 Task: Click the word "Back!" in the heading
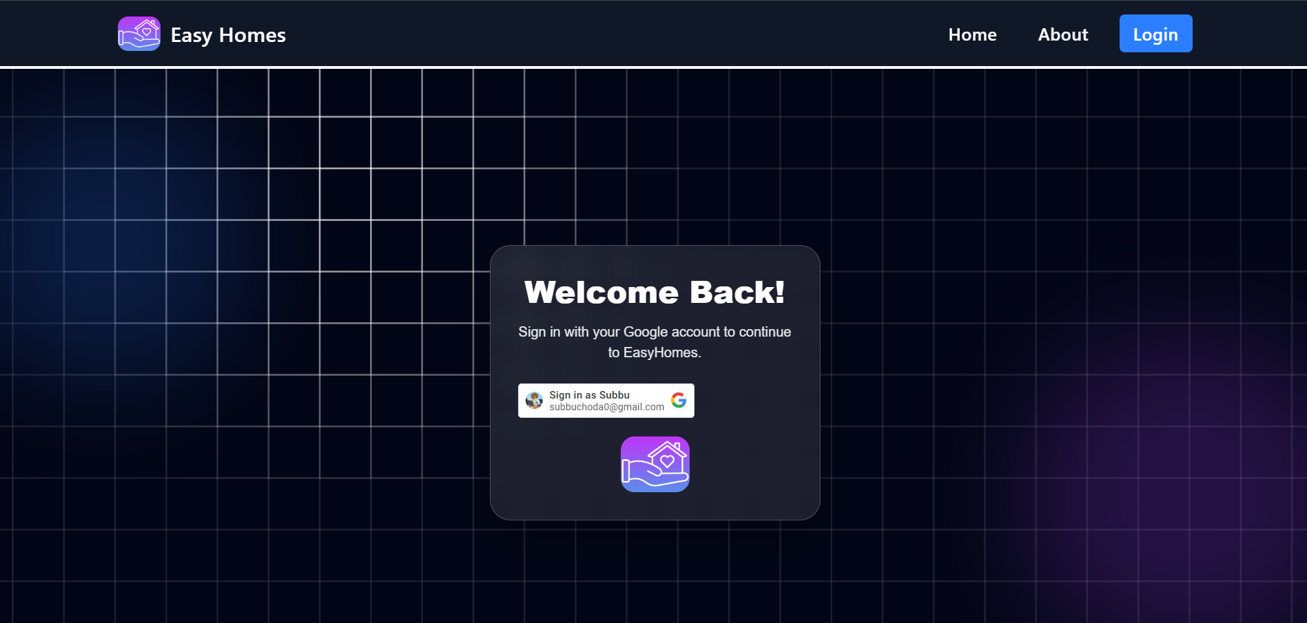[737, 292]
